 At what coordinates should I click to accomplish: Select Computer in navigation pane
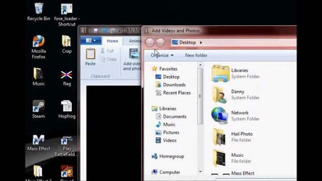click(x=166, y=172)
